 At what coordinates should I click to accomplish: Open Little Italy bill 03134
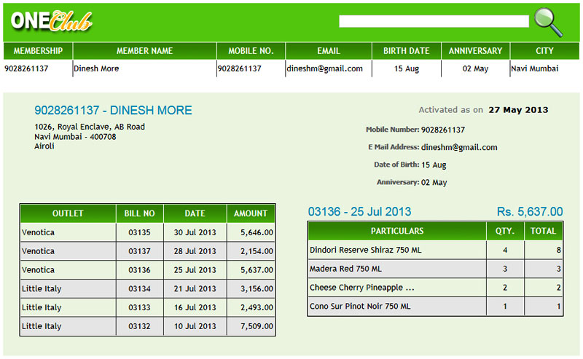(x=139, y=289)
